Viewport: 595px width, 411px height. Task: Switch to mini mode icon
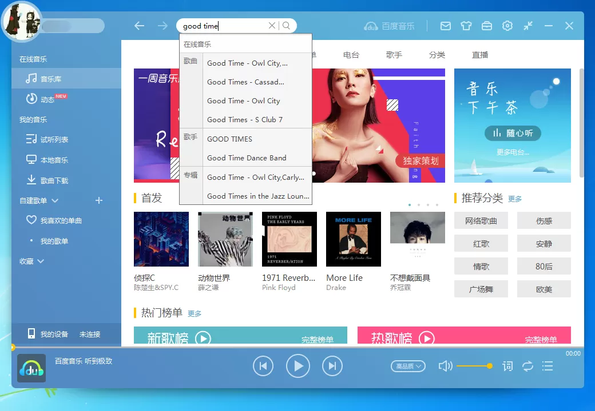coord(528,26)
